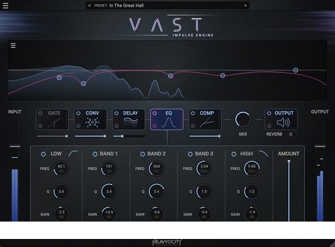
Task: Click the High band EQ curve node
Action: [x=295, y=70]
